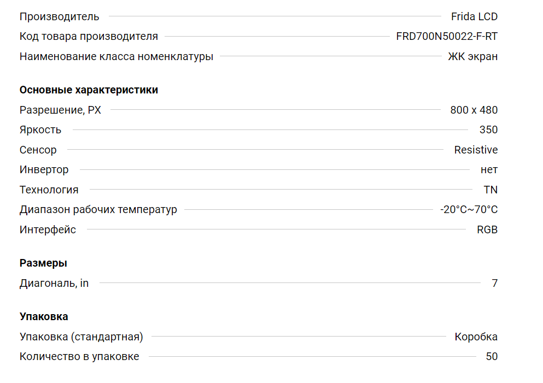Click the Resistive sensor value
Viewport: 543px width, 383px height.
(476, 150)
